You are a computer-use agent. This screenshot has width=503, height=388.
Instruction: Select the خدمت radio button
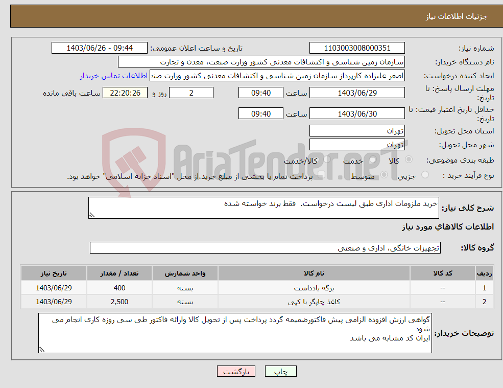(x=372, y=159)
